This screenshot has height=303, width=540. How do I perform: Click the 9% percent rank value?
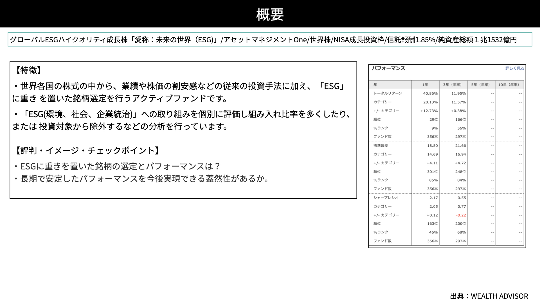tap(435, 128)
